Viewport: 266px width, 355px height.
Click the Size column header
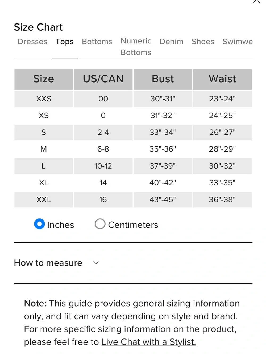tap(44, 79)
